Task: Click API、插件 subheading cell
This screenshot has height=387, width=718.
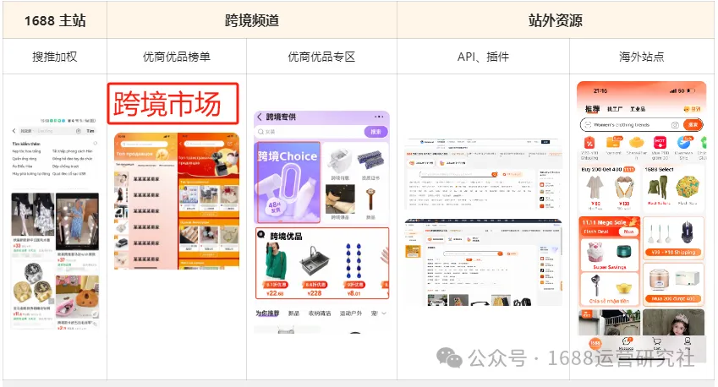Action: pos(483,57)
